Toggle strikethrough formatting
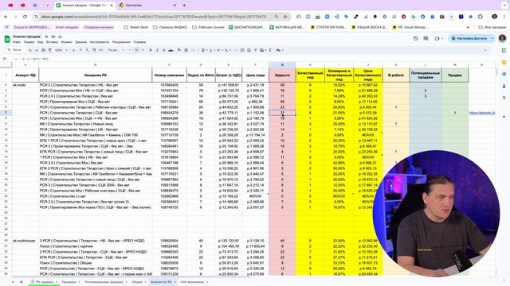 164,50
